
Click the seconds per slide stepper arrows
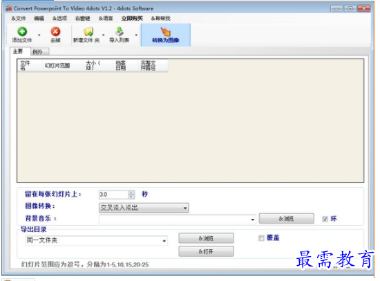click(x=131, y=195)
